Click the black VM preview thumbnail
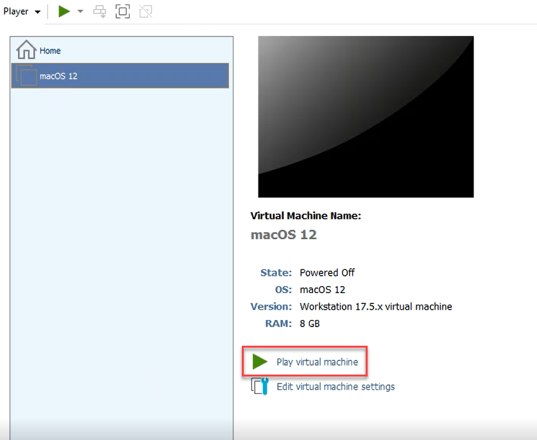The image size is (537, 440). point(365,116)
